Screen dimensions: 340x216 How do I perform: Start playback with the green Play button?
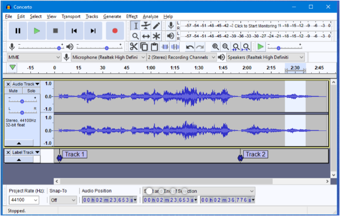(x=36, y=31)
